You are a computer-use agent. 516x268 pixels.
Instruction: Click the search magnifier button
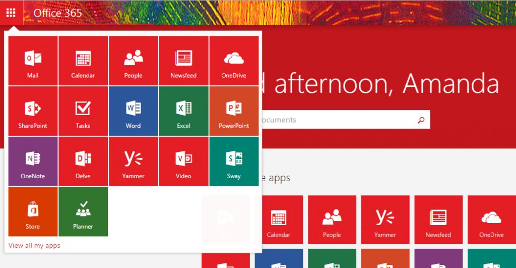click(421, 120)
